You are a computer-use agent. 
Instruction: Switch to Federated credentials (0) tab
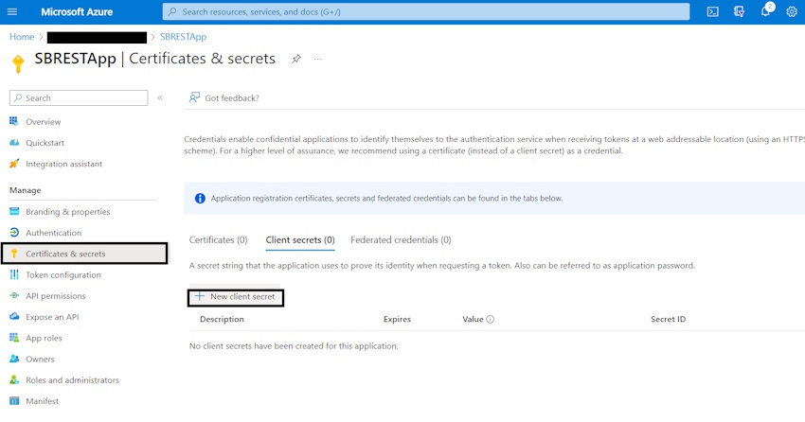coord(401,240)
